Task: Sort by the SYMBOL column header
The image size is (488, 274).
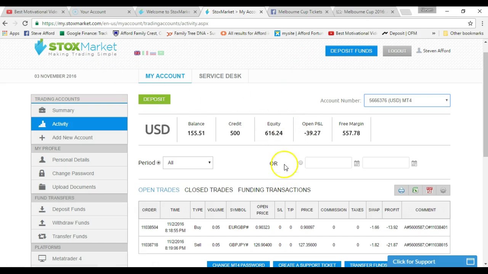Action: tap(238, 210)
